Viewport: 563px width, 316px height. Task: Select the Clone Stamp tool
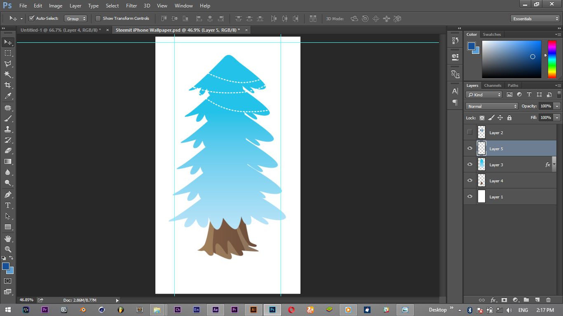pos(8,129)
